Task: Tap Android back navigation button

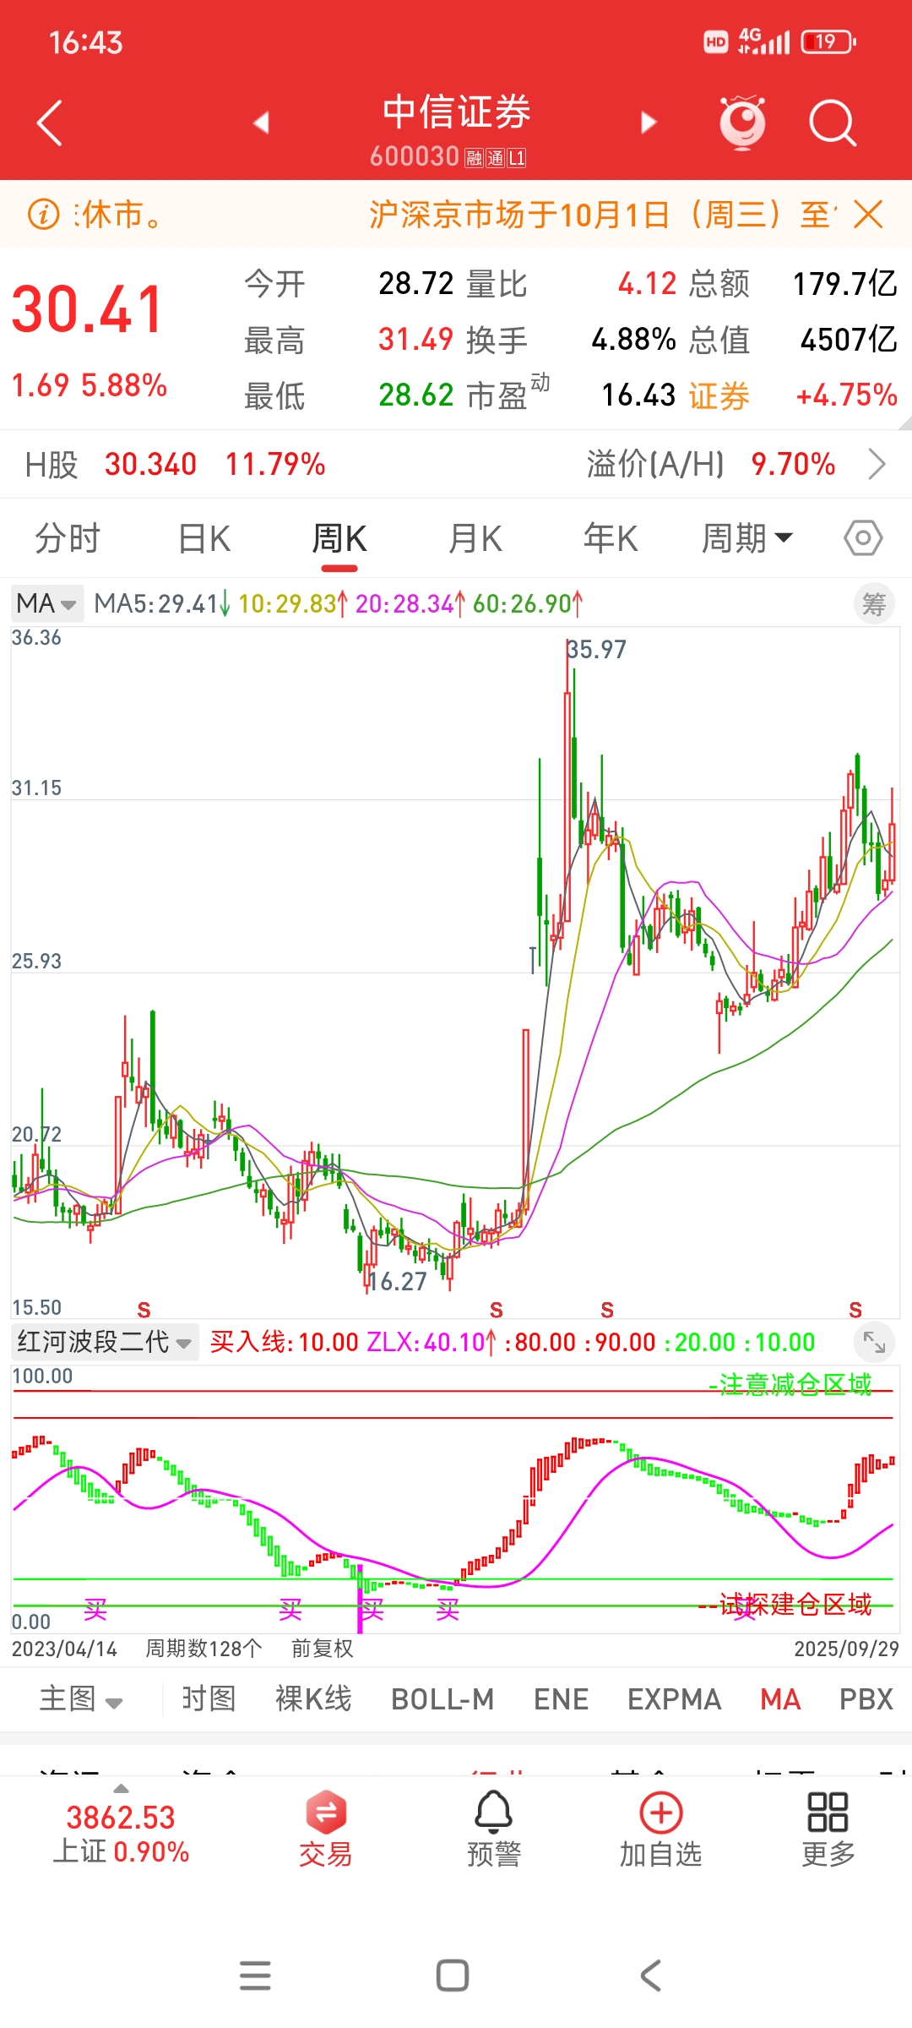Action: coord(650,1976)
